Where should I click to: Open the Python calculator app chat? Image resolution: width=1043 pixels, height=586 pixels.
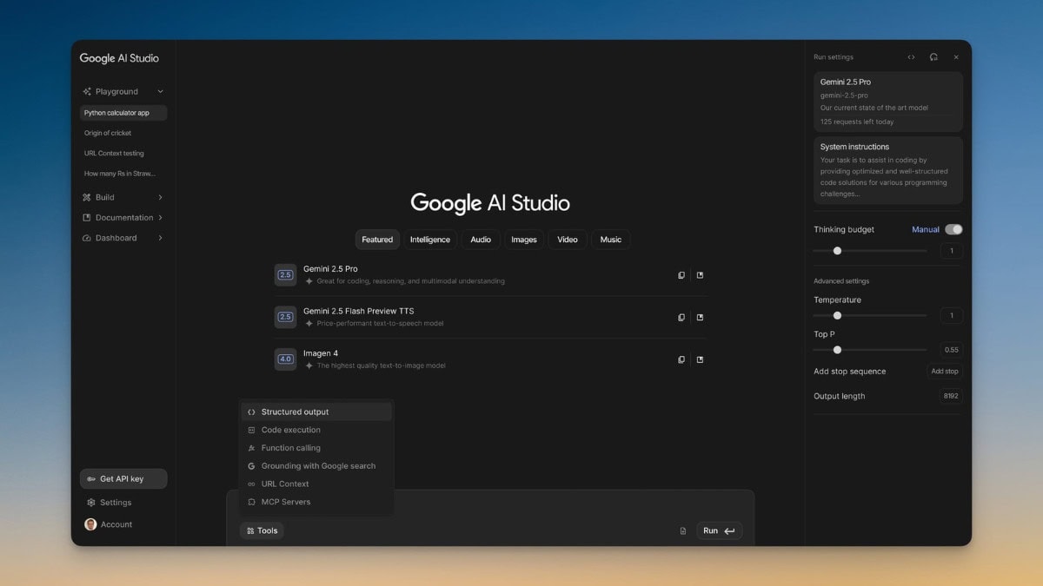coord(123,113)
